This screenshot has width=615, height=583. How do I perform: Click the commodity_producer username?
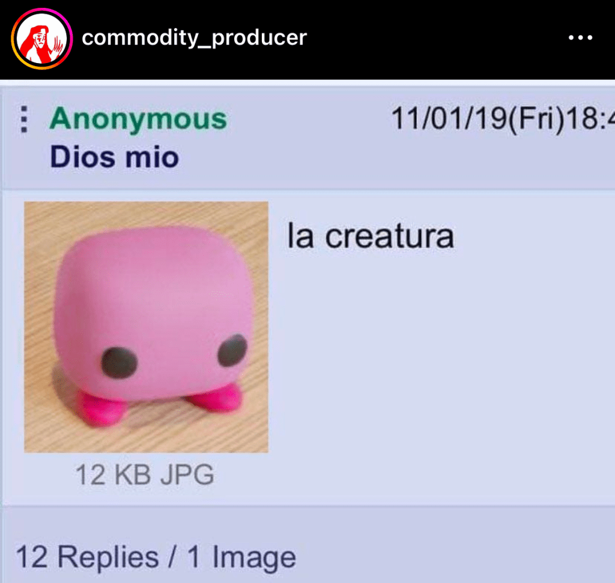(194, 38)
